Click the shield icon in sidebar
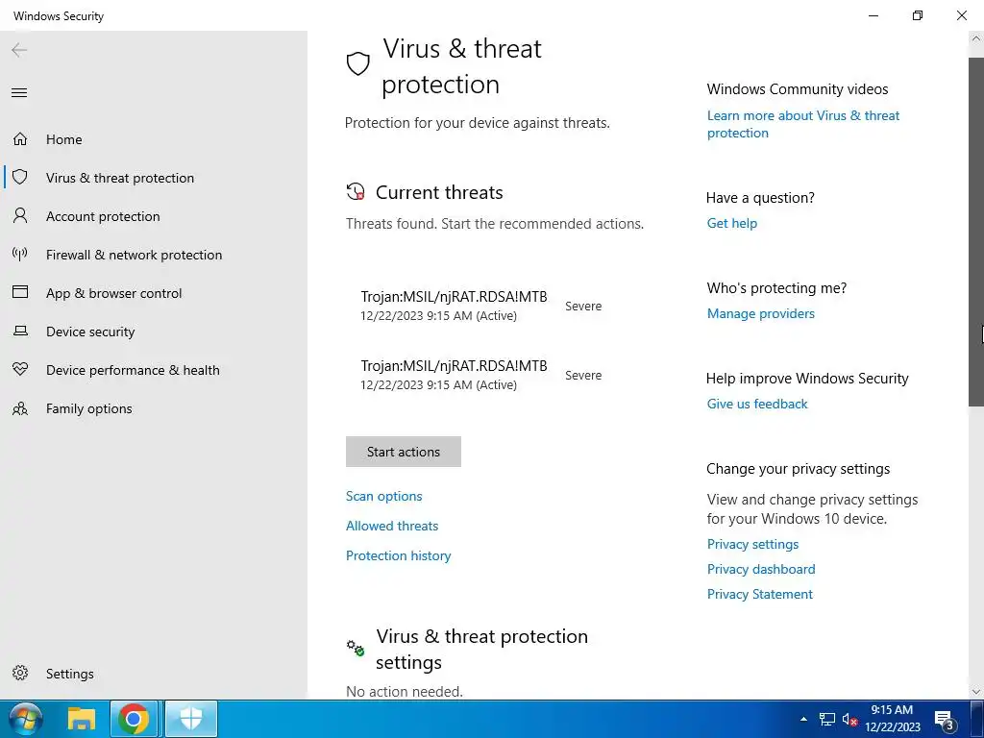 pos(20,177)
